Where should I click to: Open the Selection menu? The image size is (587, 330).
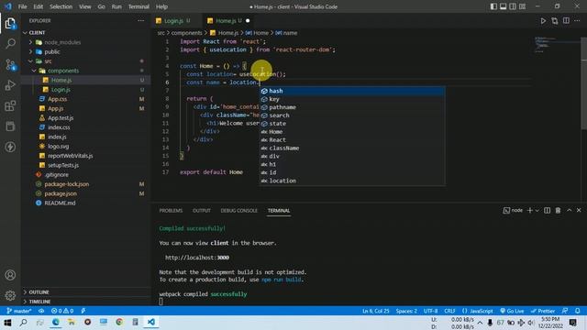61,6
